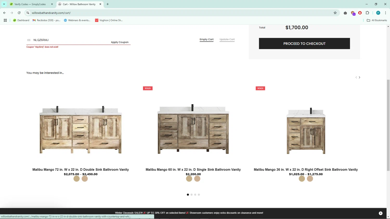Image resolution: width=390 pixels, height=219 pixels.
Task: Show previous products with the left carousel arrow
Action: coord(356,77)
